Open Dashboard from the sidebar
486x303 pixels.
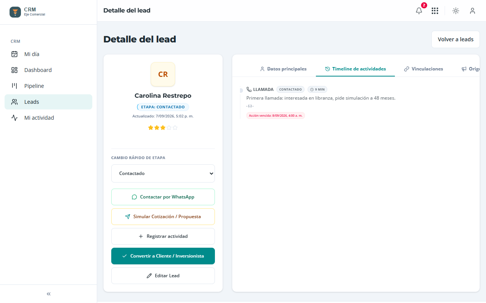(x=48, y=70)
